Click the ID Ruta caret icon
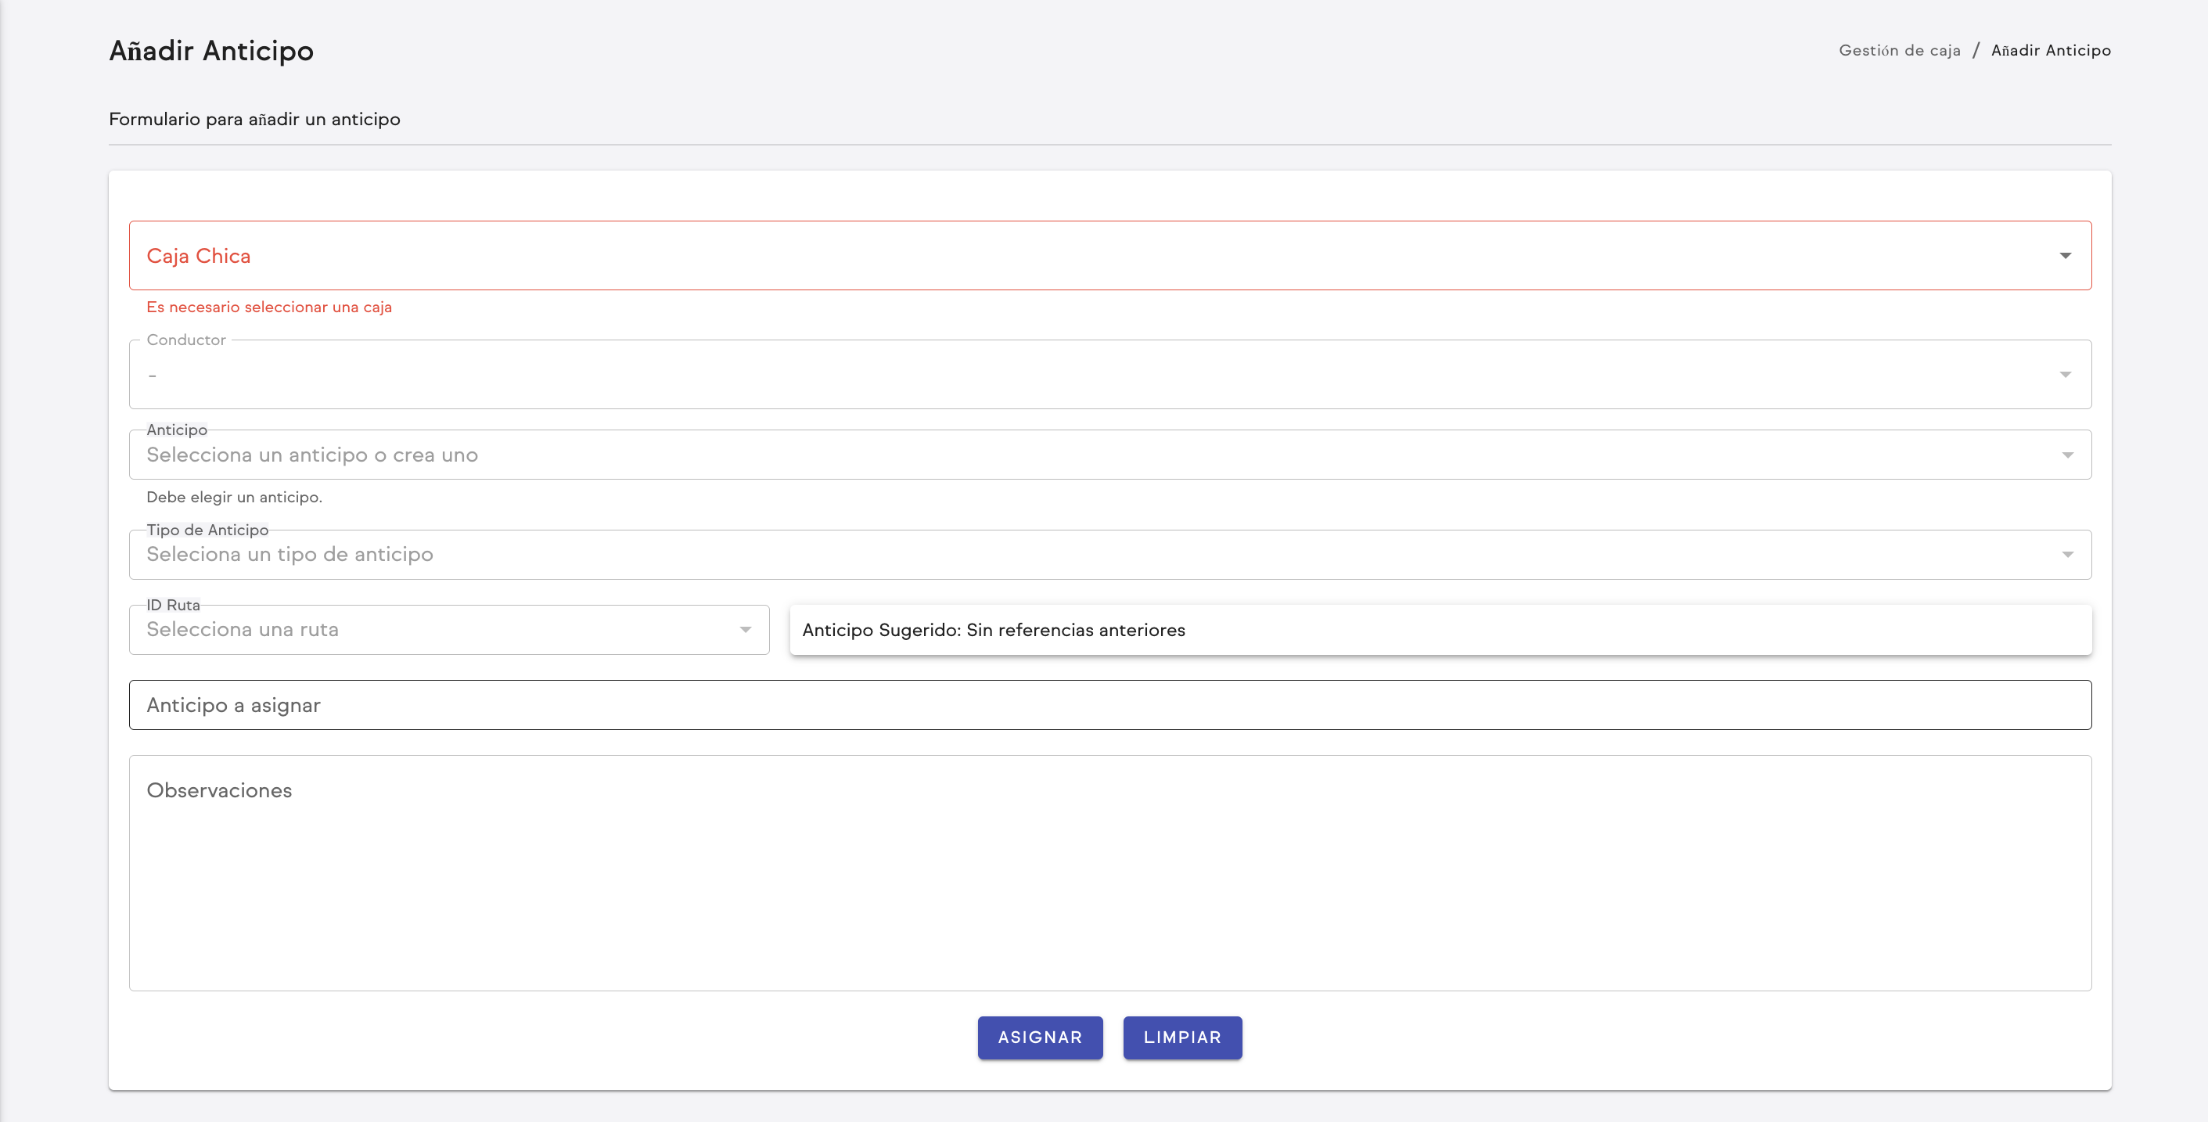Viewport: 2208px width, 1122px height. [745, 630]
